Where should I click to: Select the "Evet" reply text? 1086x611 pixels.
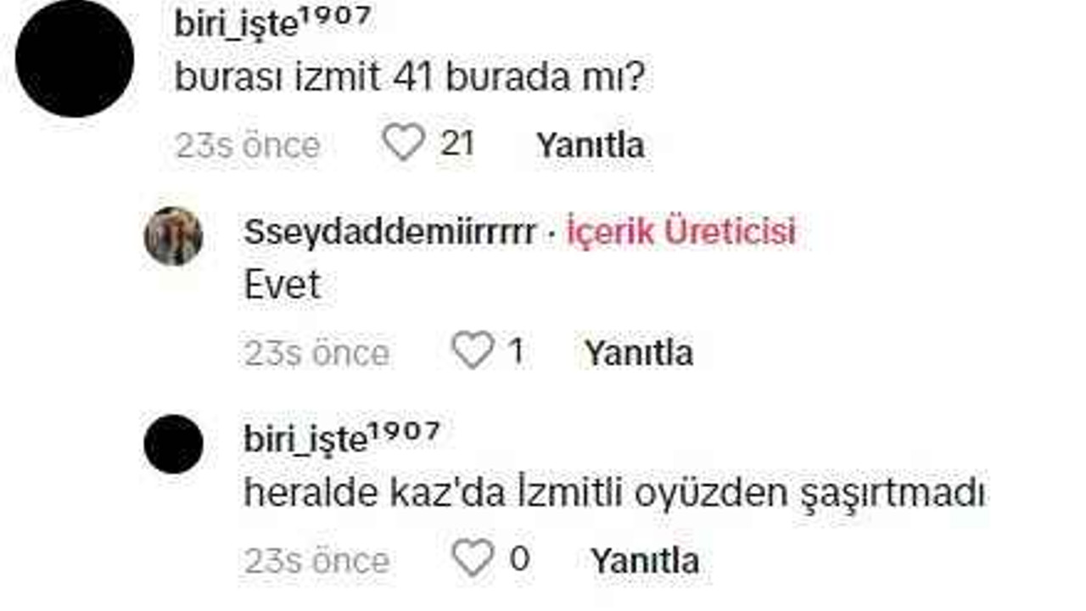[x=283, y=285]
